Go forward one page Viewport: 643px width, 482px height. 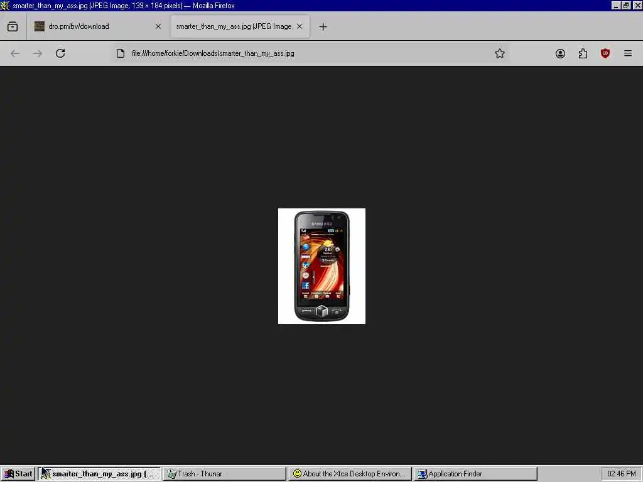[38, 54]
